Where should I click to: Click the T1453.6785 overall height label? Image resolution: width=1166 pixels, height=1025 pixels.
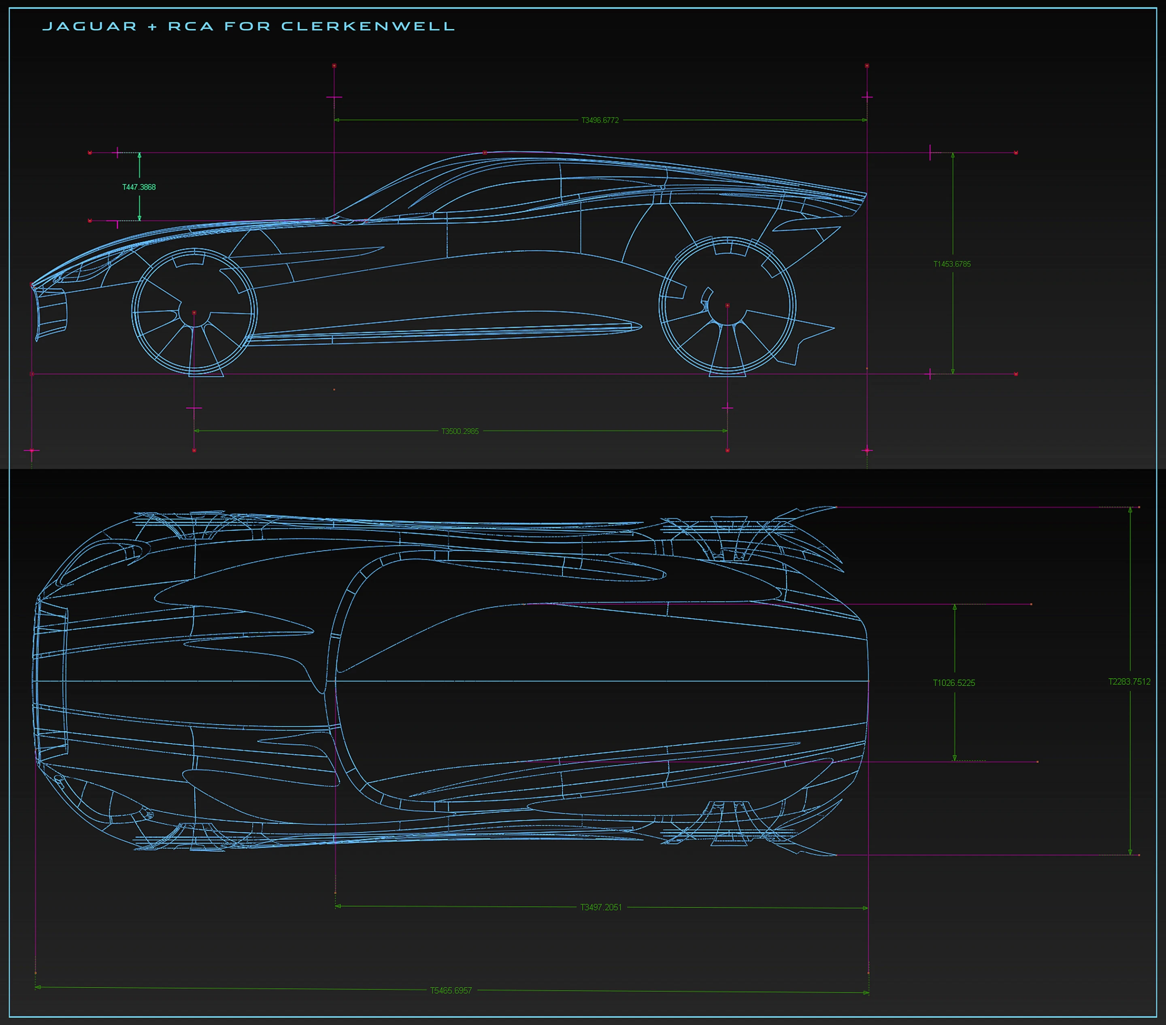click(x=951, y=264)
